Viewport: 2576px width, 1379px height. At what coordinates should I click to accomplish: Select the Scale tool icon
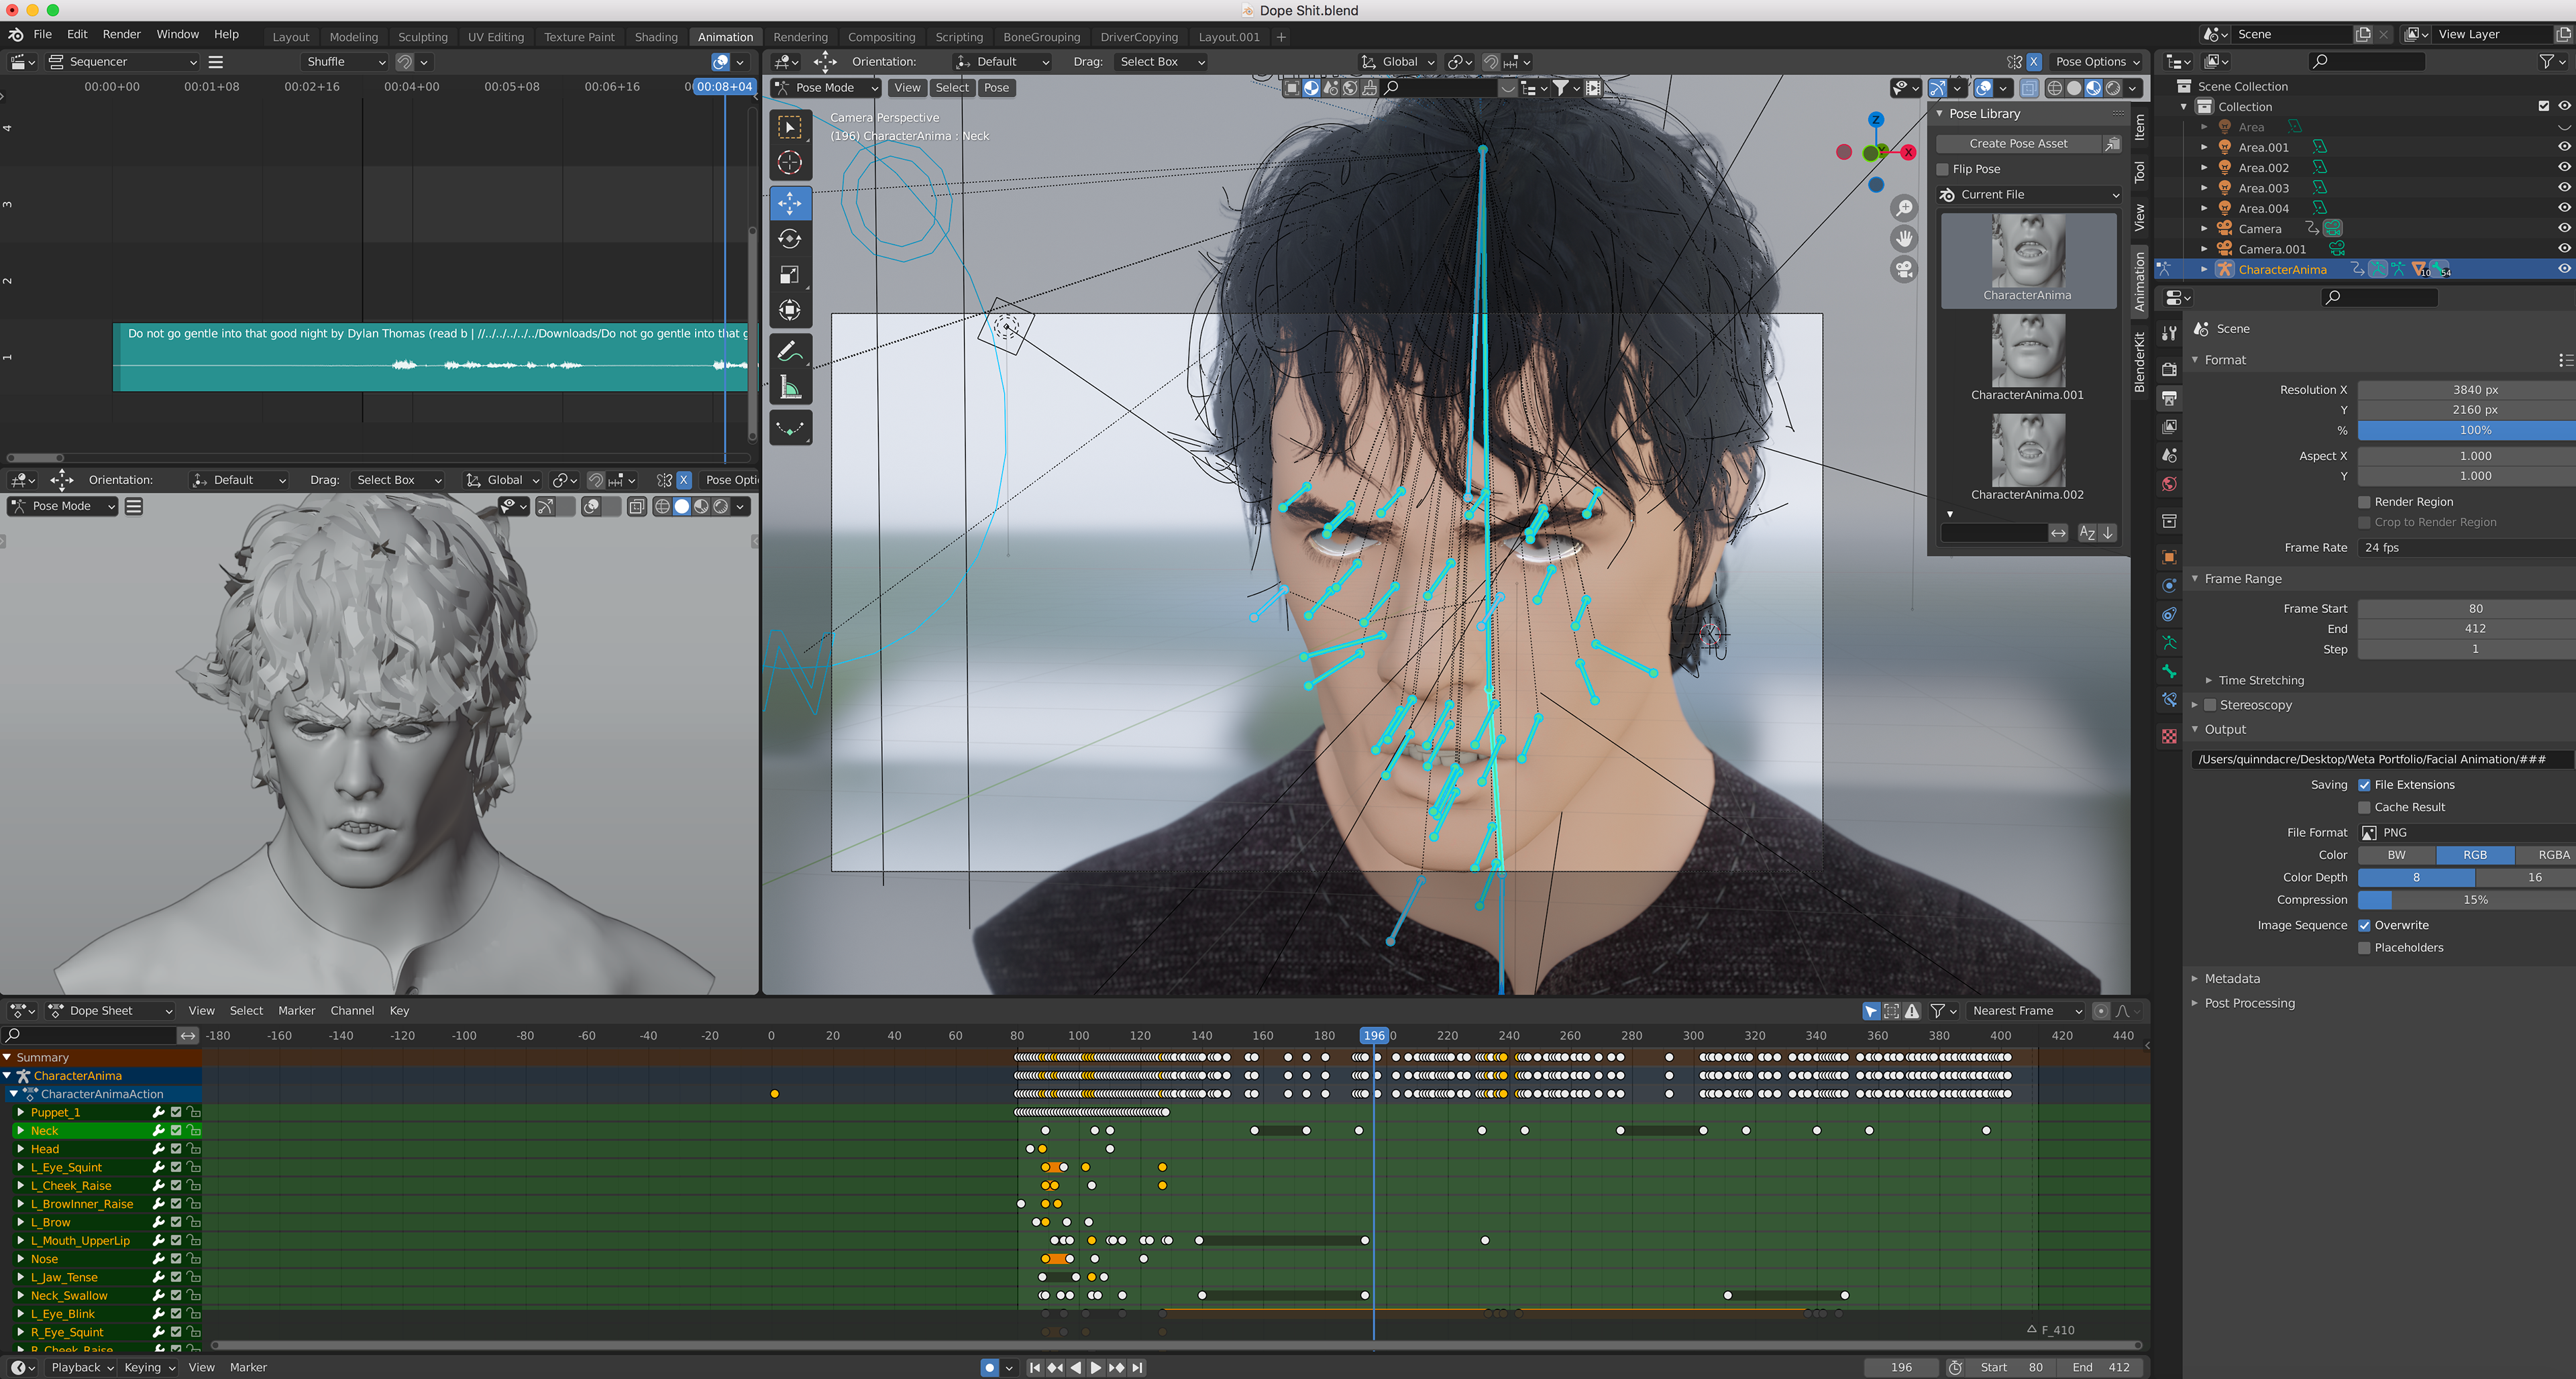(x=790, y=275)
